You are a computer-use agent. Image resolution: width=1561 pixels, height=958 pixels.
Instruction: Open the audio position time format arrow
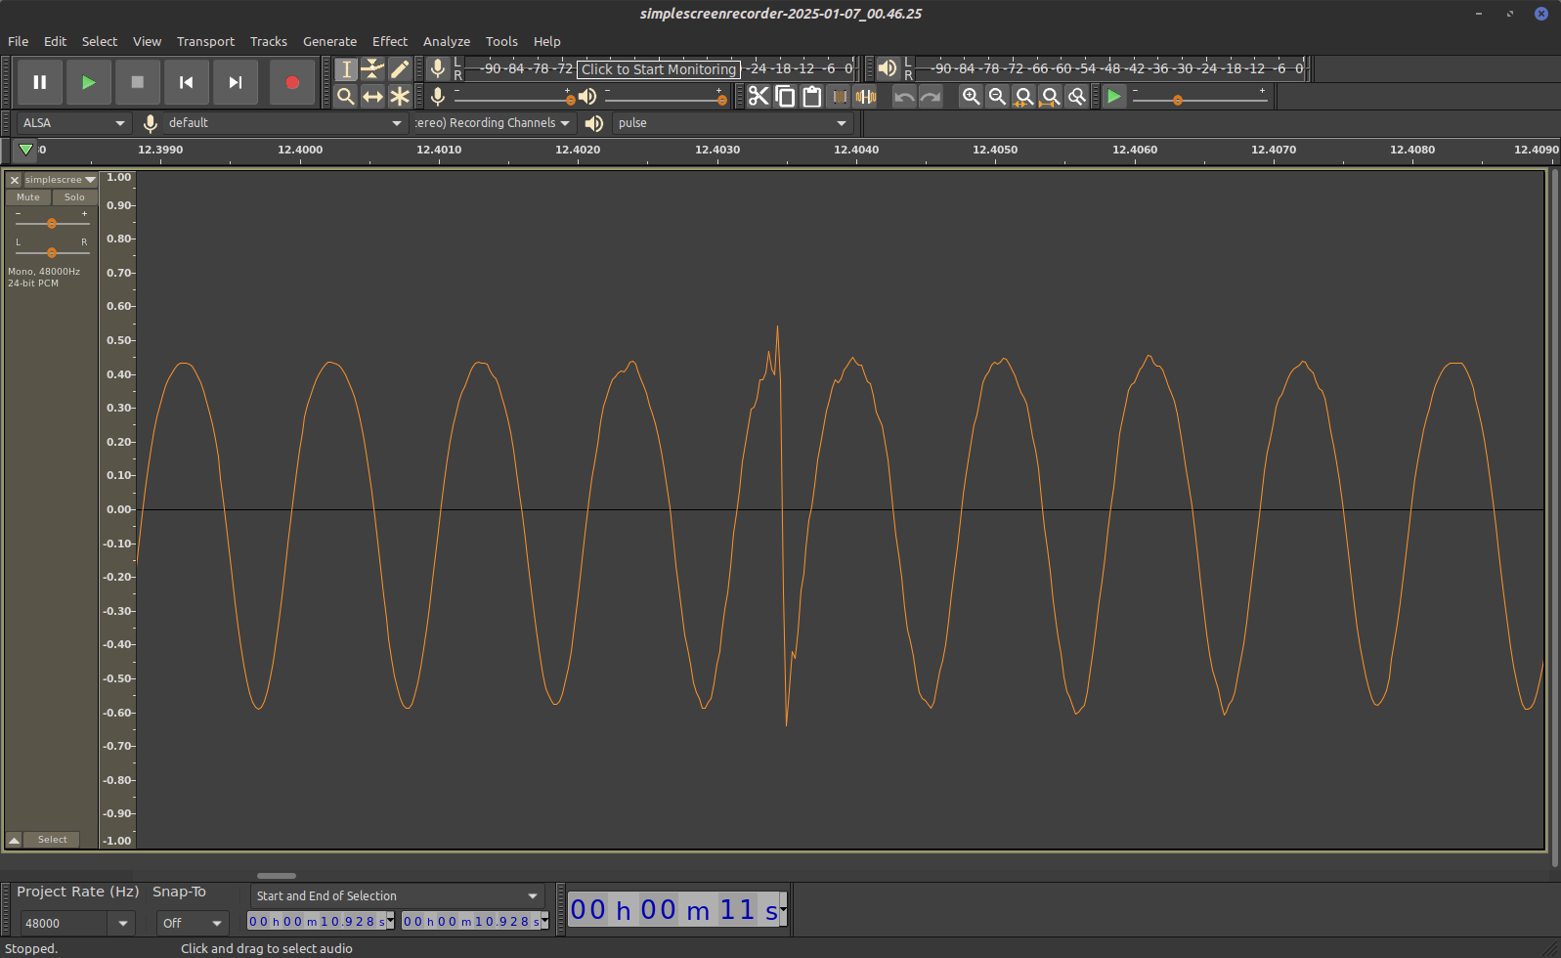point(783,909)
